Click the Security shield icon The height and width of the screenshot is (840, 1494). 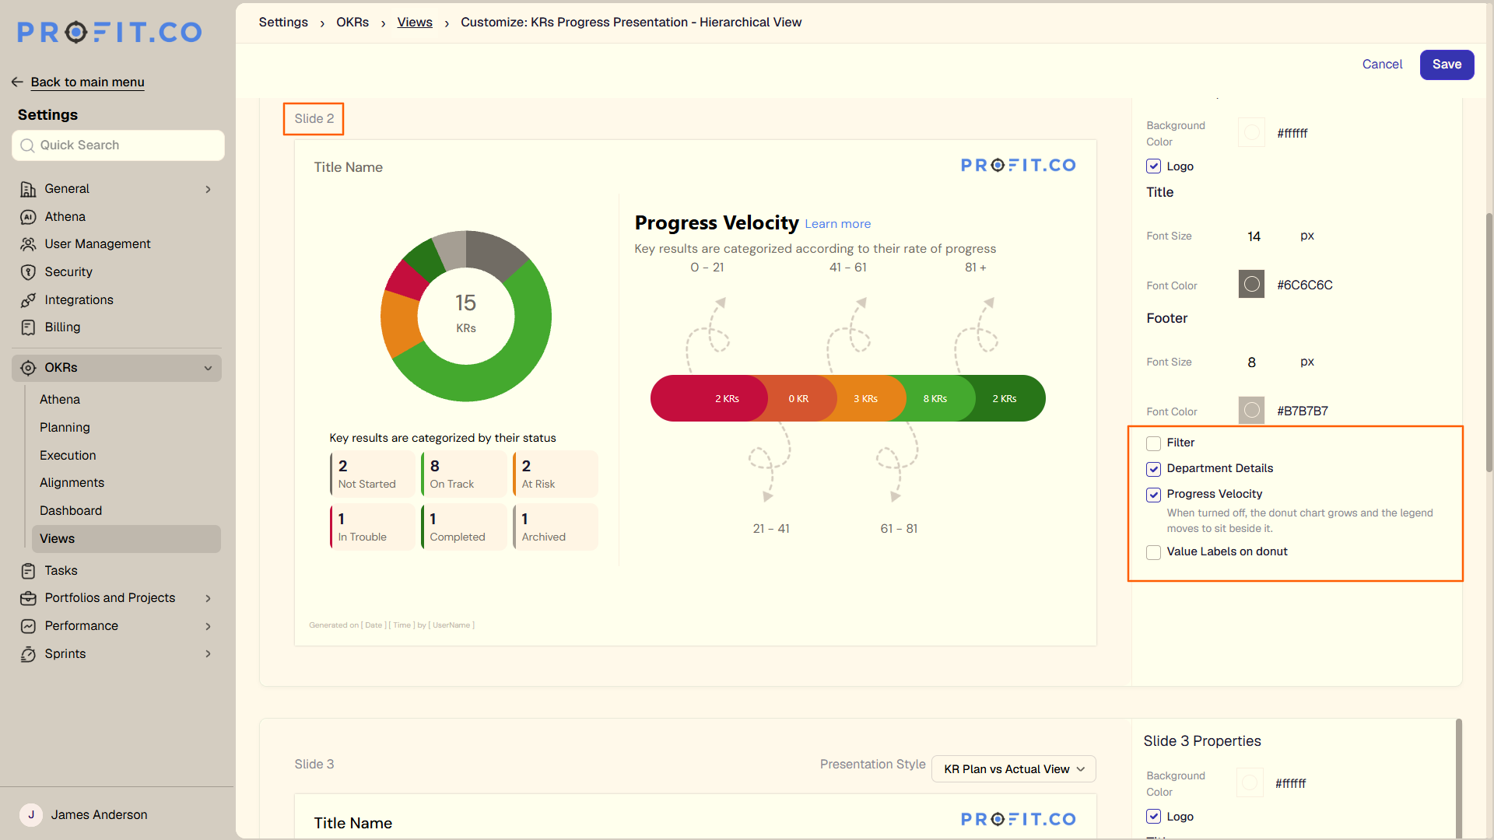[28, 272]
